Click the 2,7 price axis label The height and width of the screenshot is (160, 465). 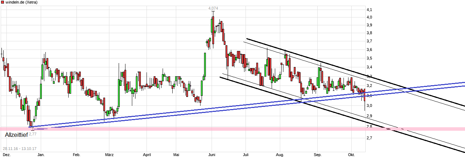(369, 138)
